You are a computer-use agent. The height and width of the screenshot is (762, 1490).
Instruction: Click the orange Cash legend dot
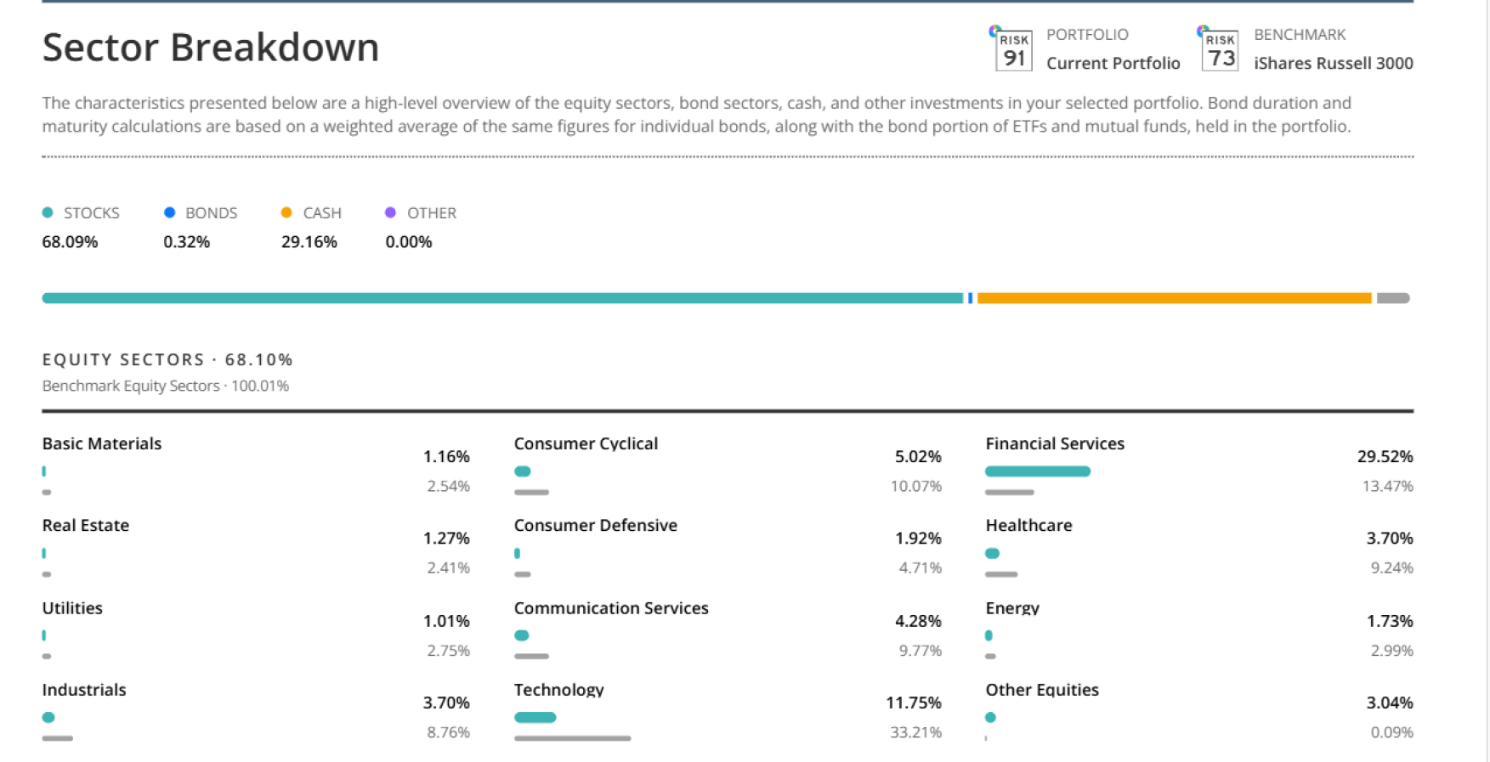pos(286,212)
